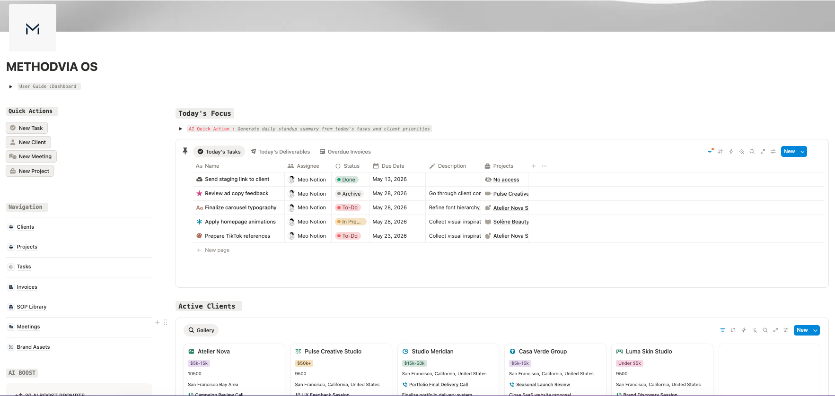Screen dimensions: 835x396
Task: Open the Atelier Nova card icon
Action: (191, 352)
